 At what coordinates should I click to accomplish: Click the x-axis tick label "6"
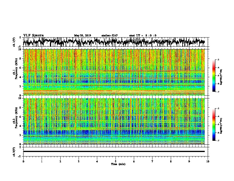[x=134, y=161]
